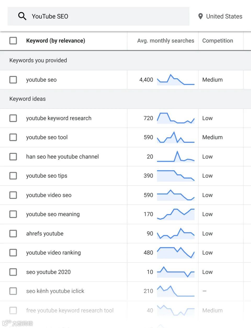
Task: Click the location pin icon
Action: click(x=201, y=16)
